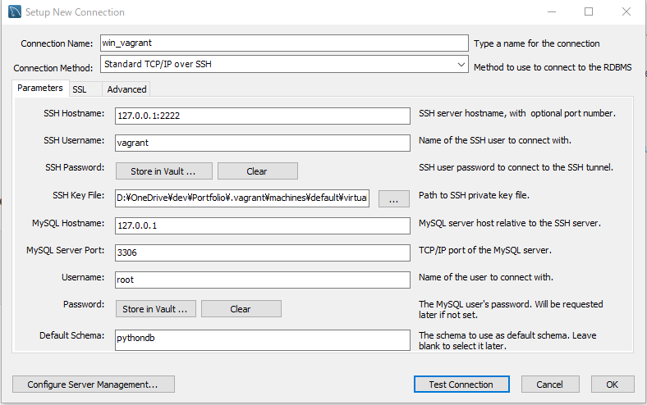Open the Advanced tab

click(x=126, y=89)
